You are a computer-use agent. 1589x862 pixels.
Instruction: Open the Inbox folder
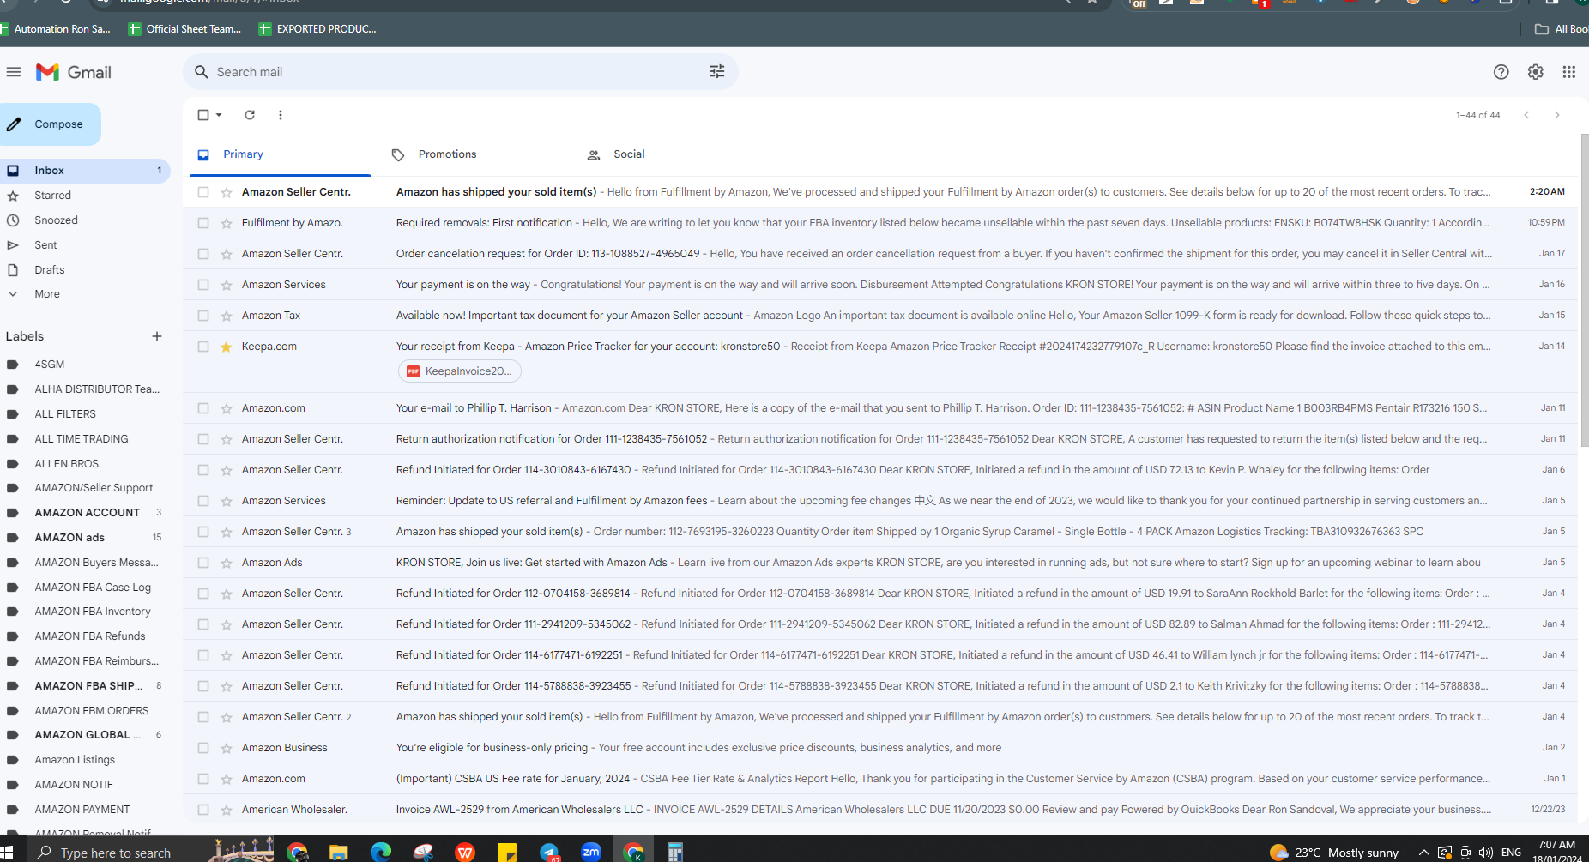click(85, 171)
